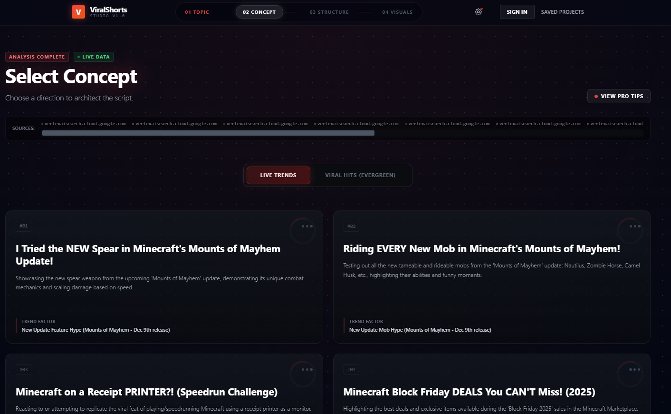Click the ViralShorts brand name
671x414 pixels.
[x=109, y=10]
